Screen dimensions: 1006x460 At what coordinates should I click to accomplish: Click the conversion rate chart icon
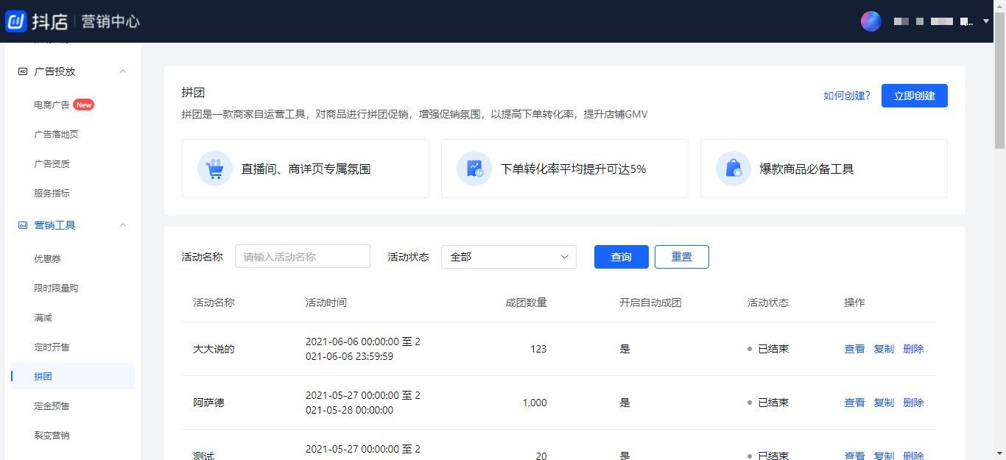coord(474,169)
